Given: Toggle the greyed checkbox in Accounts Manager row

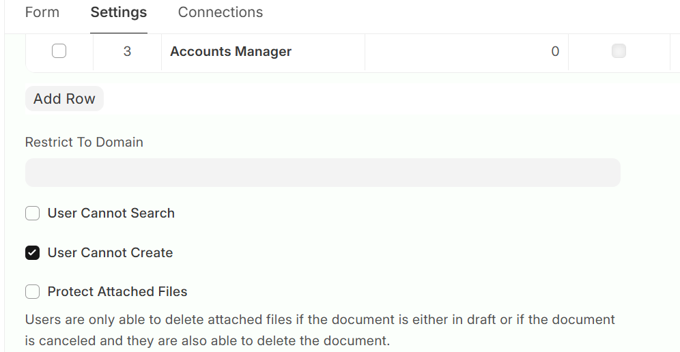Looking at the screenshot, I should tap(619, 51).
